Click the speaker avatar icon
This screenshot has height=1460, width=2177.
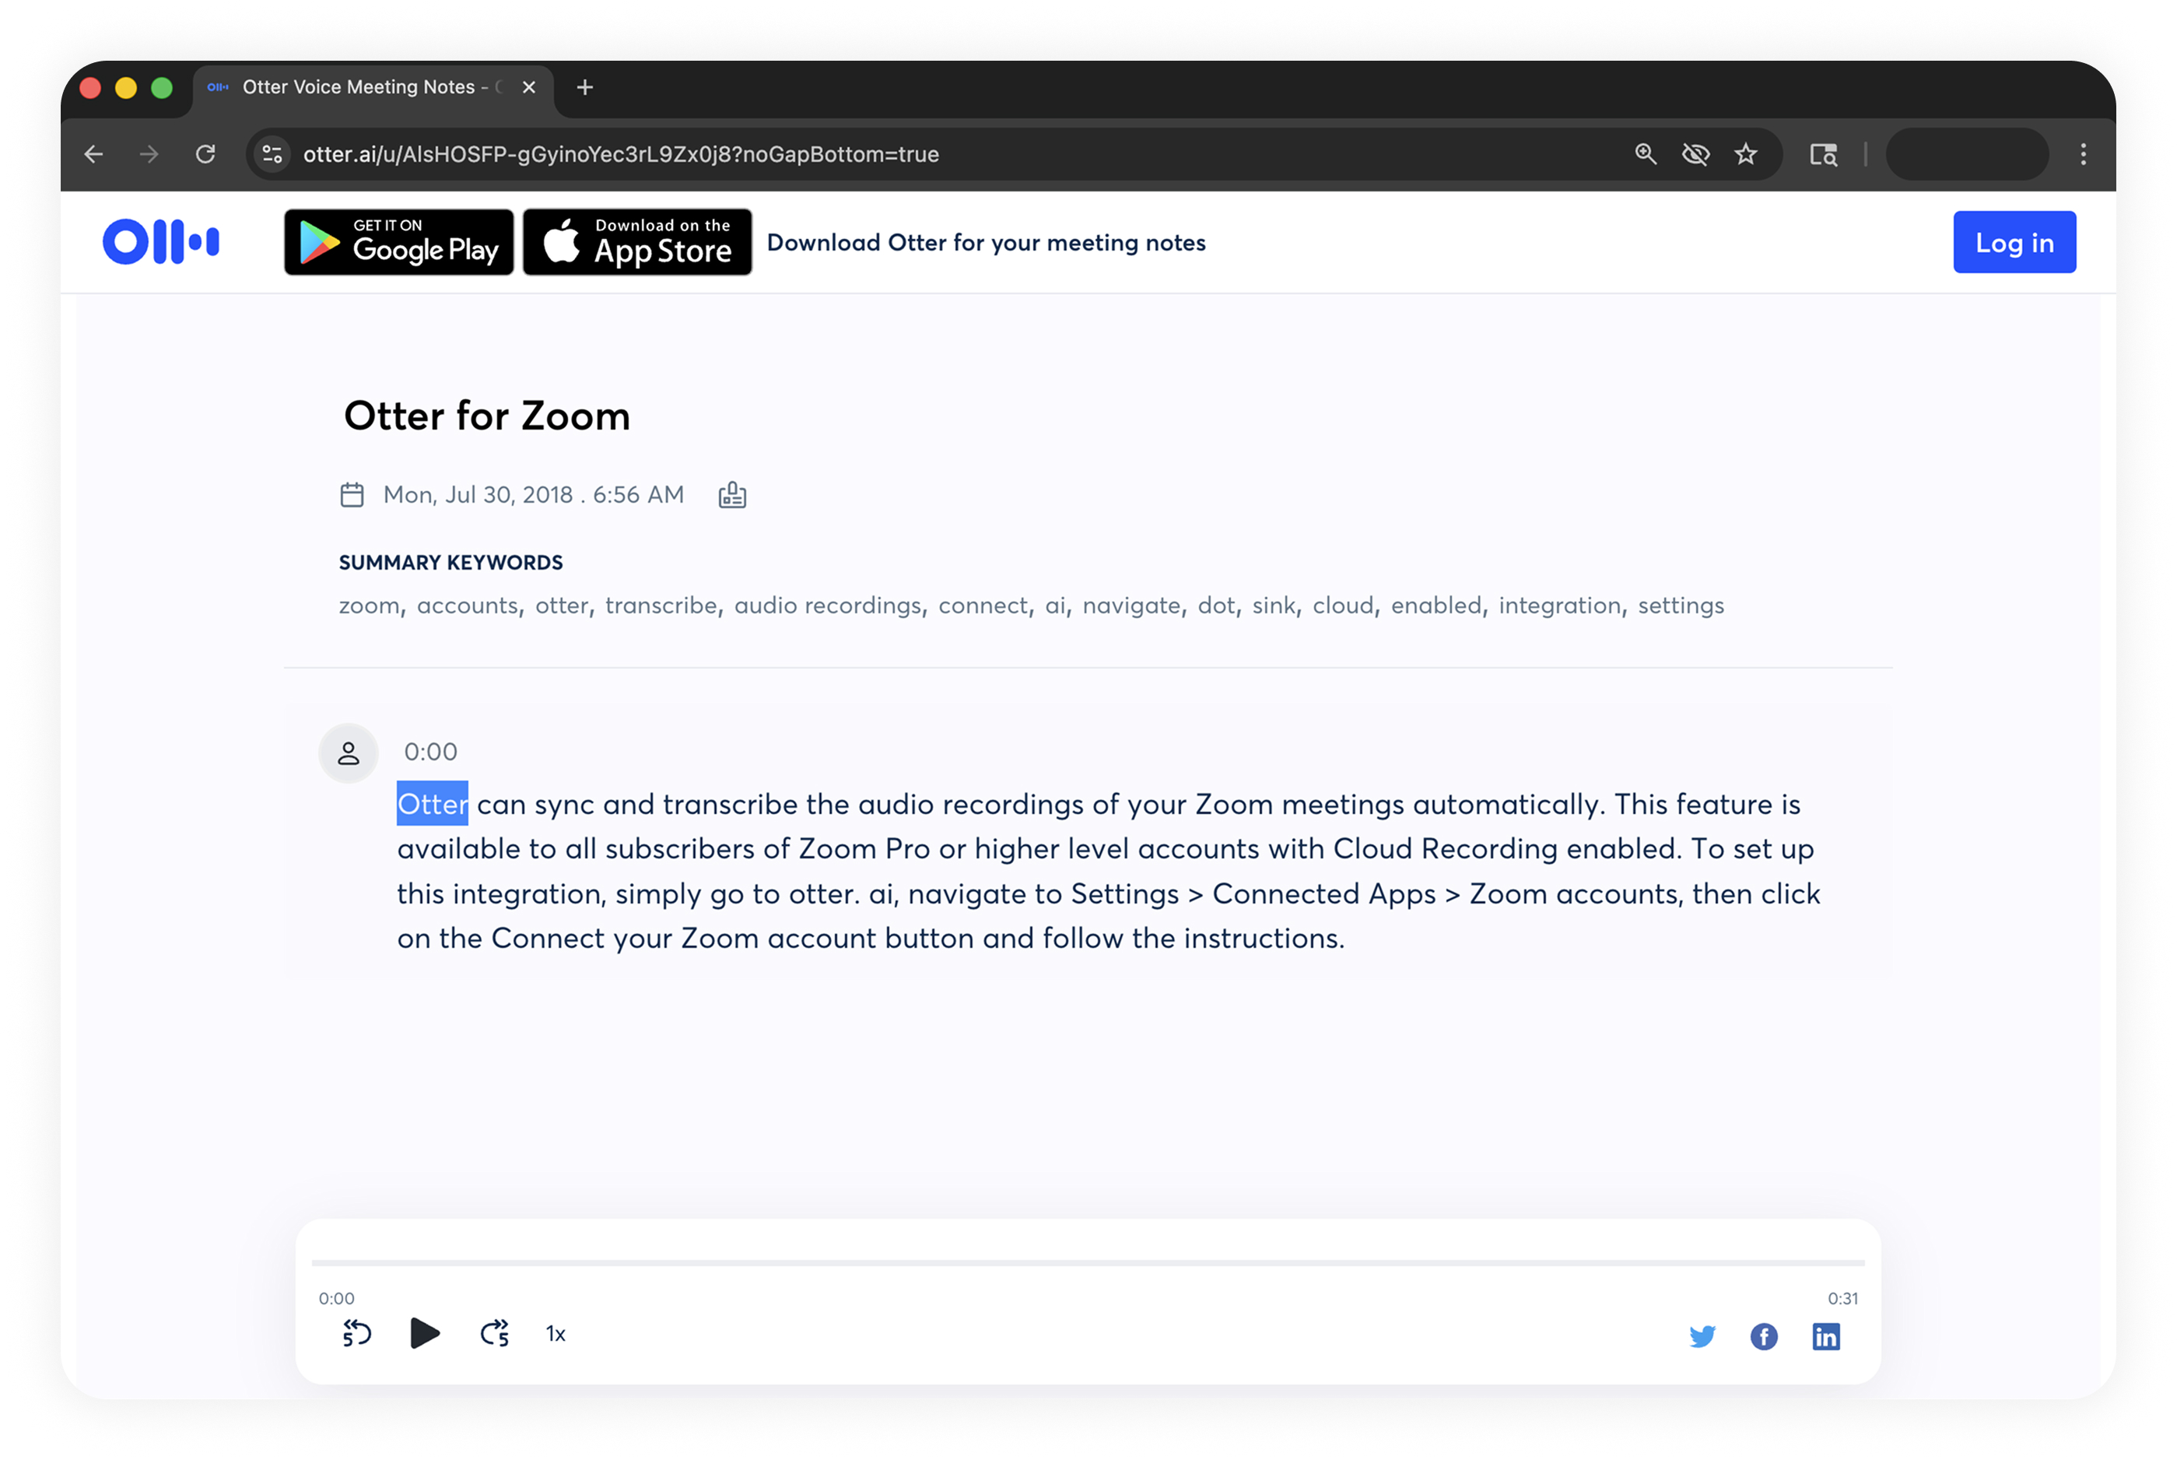(x=348, y=753)
